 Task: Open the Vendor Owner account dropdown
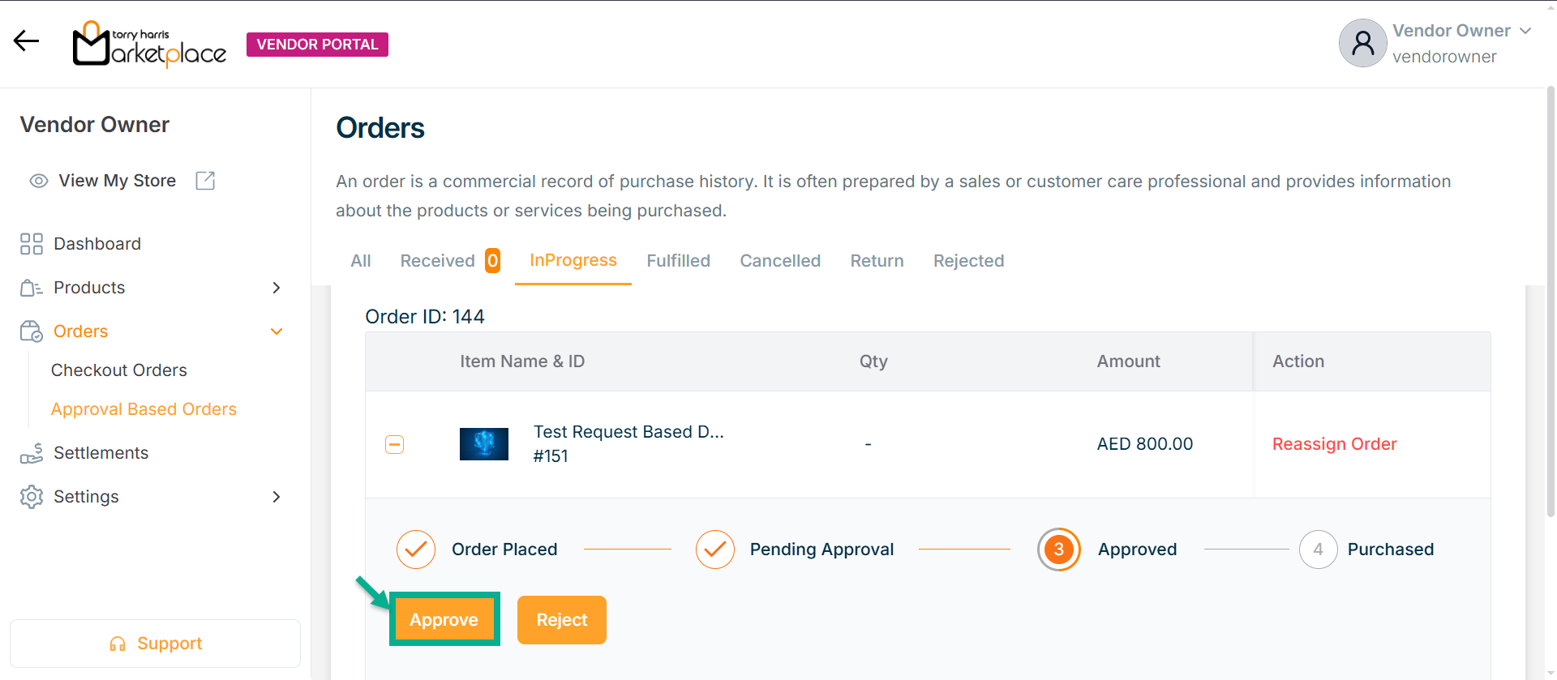click(x=1525, y=31)
